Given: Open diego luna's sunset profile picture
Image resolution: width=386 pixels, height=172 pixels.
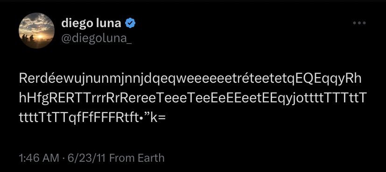Looking at the screenshot, I should point(36,30).
